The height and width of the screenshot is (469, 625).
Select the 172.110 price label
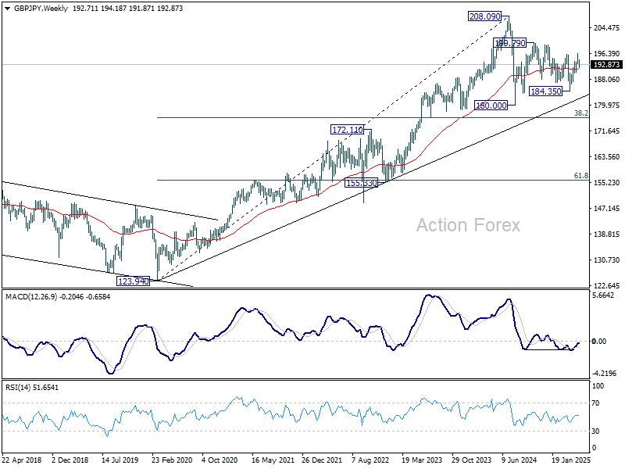[348, 130]
